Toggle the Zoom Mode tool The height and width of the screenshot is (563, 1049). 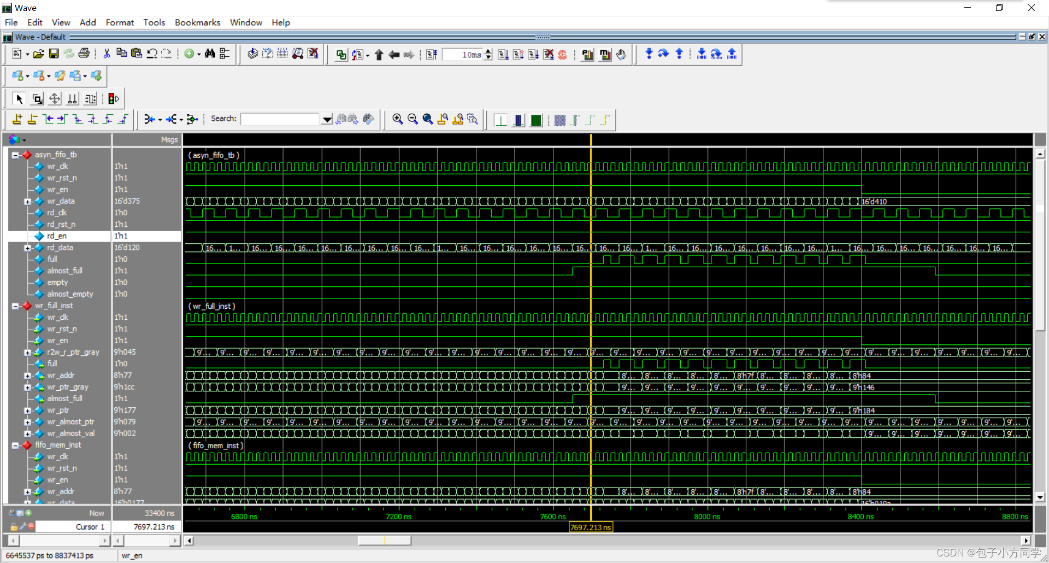37,99
